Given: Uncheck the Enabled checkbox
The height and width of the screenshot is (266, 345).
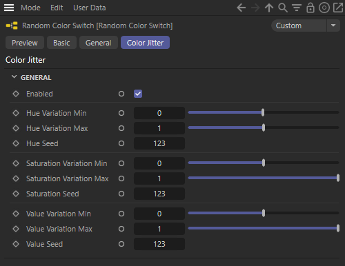Looking at the screenshot, I should pyautogui.click(x=138, y=94).
